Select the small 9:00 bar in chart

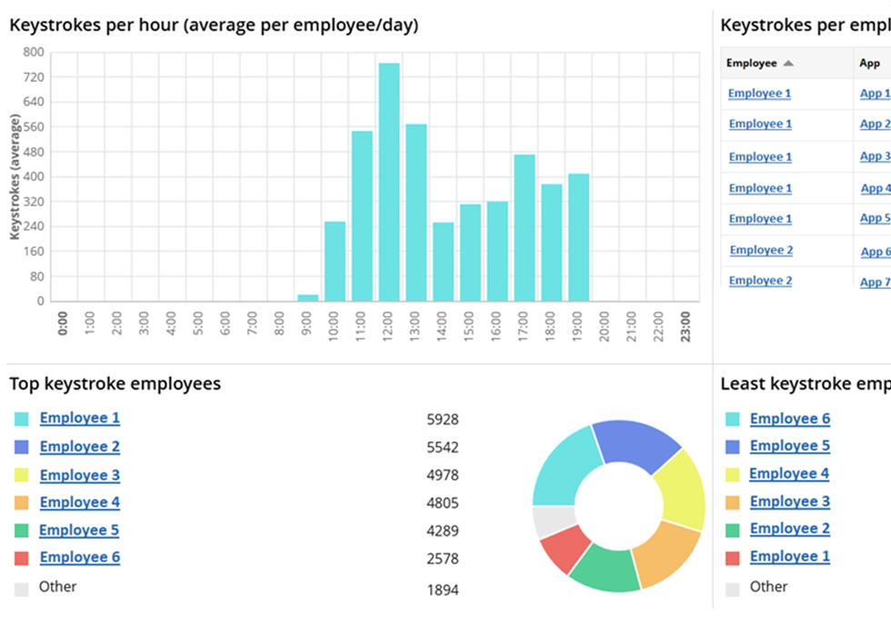pos(308,298)
